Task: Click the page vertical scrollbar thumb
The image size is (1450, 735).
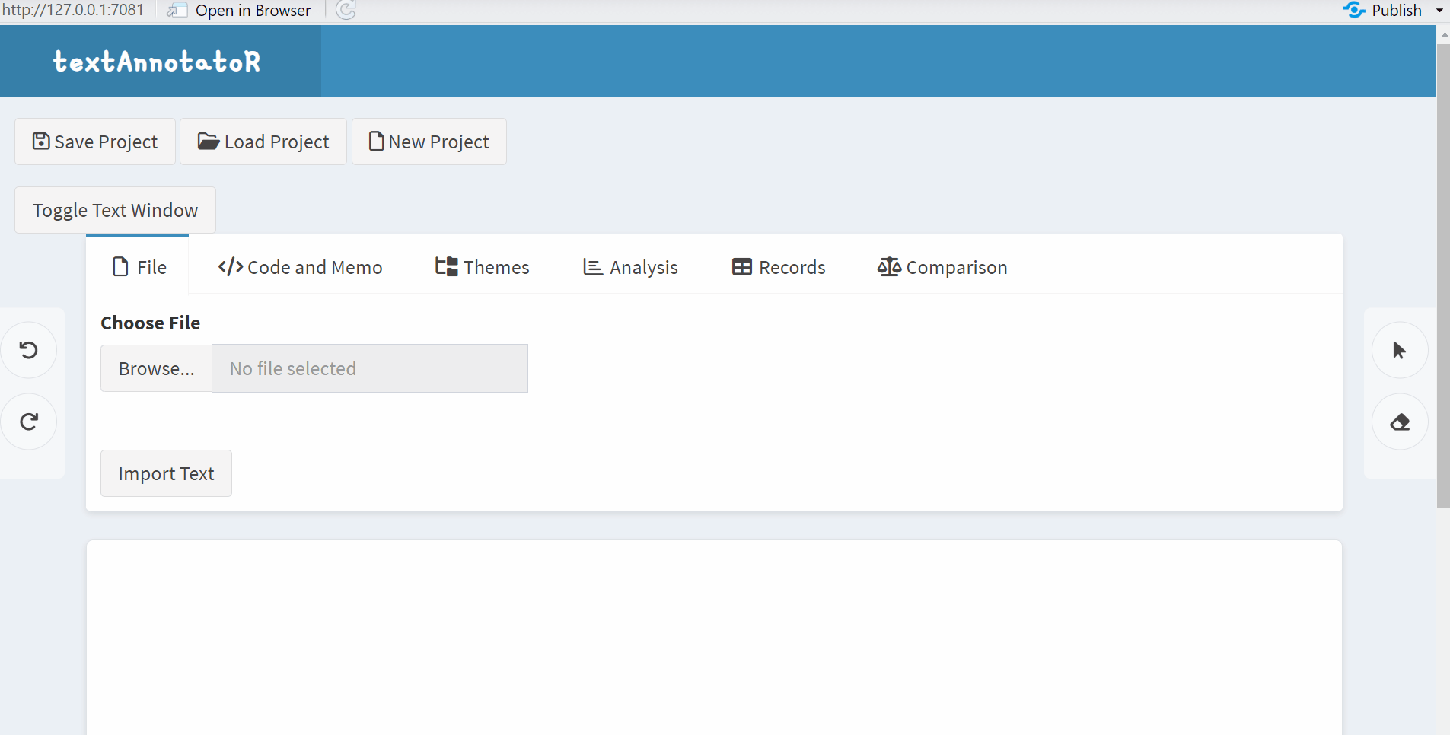Action: tap(1443, 275)
